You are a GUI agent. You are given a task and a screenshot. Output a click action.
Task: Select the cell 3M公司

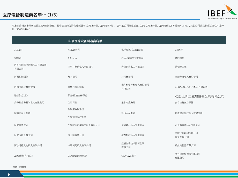click(x=18, y=50)
